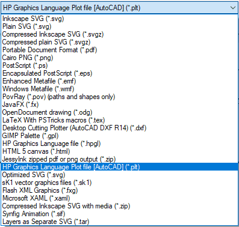Collapse the file type dropdown arrow
The width and height of the screenshot is (239, 227).
(233, 8)
